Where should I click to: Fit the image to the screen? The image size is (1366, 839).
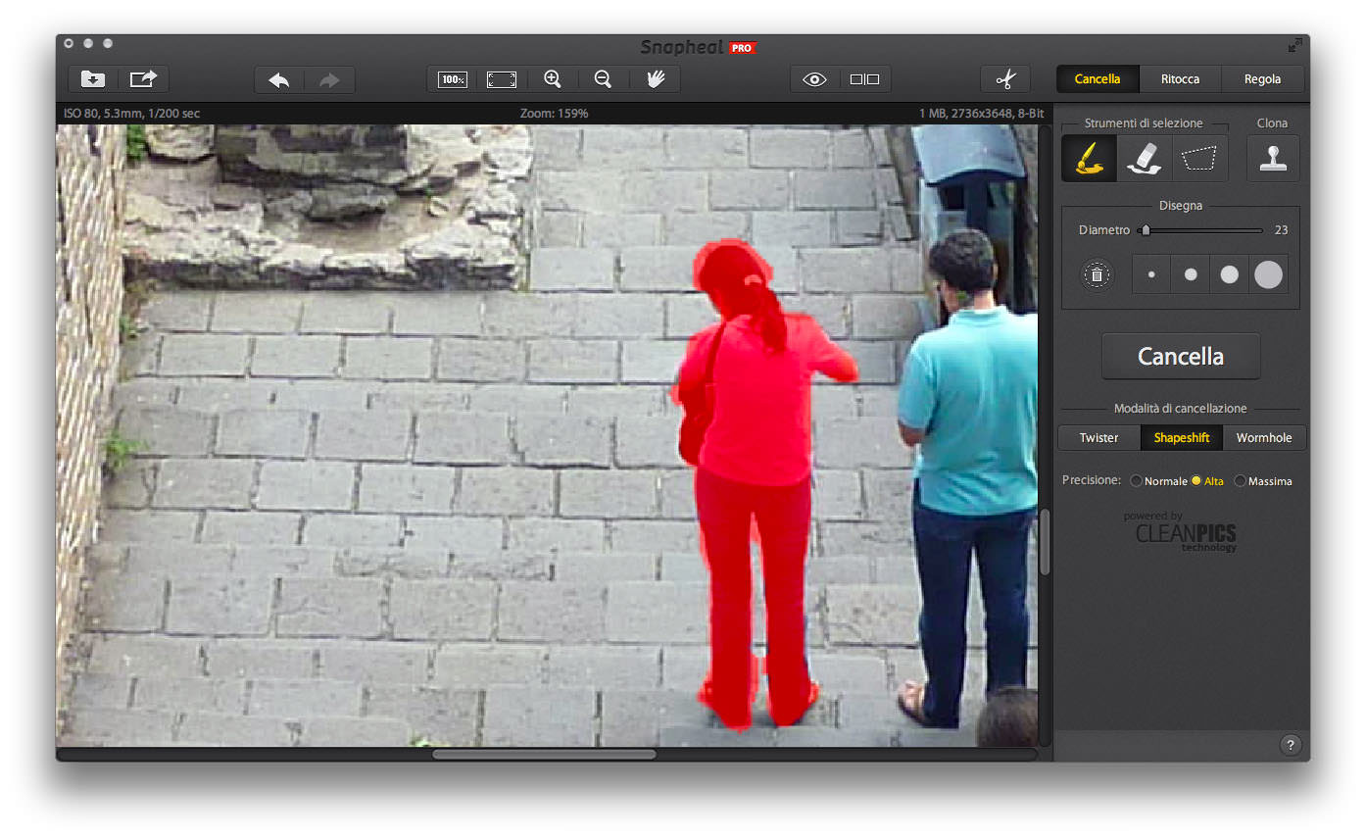pos(502,79)
